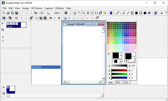Open the Capture menu
This screenshot has width=168, height=101.
[49, 8]
